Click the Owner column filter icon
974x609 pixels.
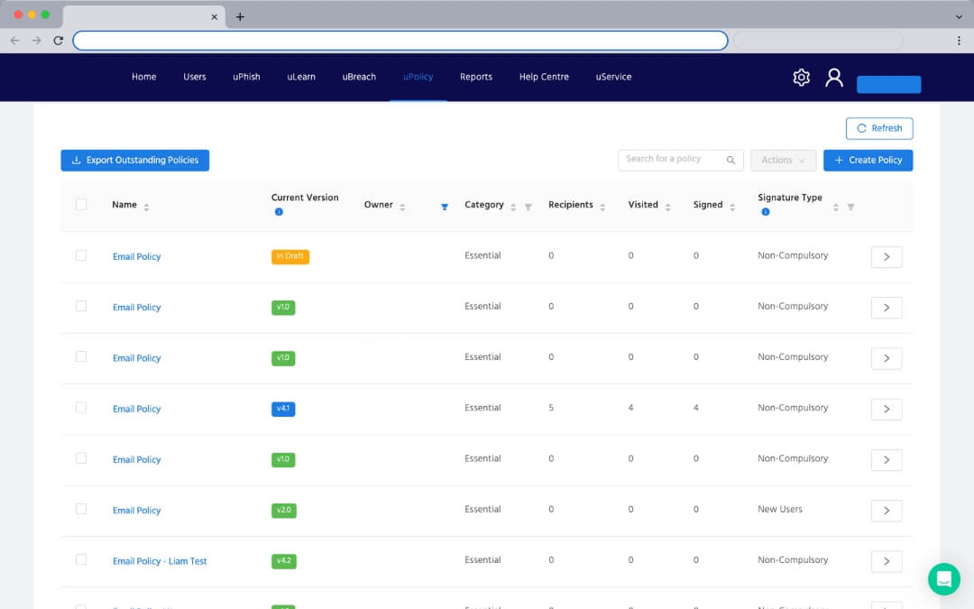pos(445,207)
